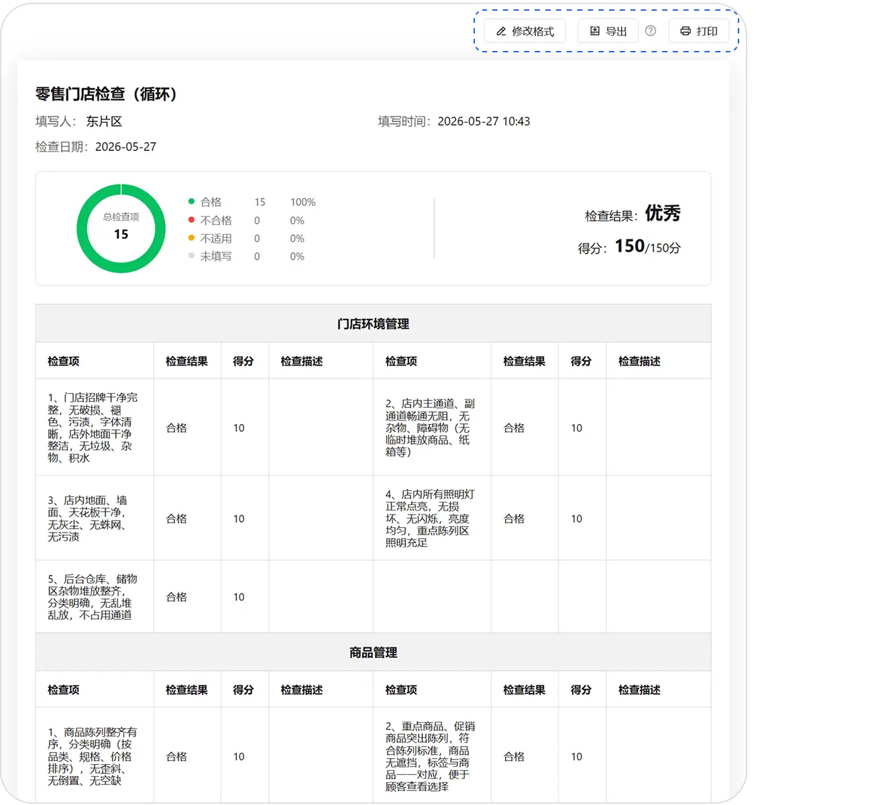Click the 填写时间 value 2026-05-27 10:43
The height and width of the screenshot is (805, 872).
pyautogui.click(x=484, y=121)
